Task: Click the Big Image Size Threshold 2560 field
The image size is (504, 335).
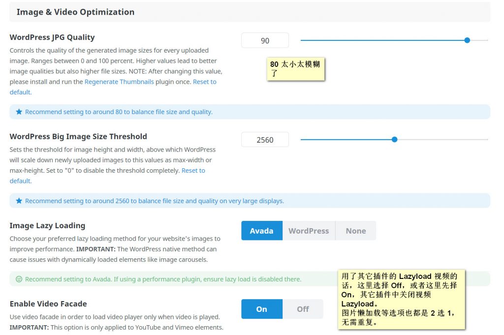Action: click(265, 140)
